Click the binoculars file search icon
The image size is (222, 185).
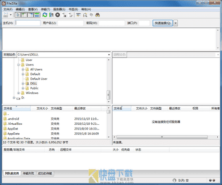pyautogui.click(x=98, y=15)
